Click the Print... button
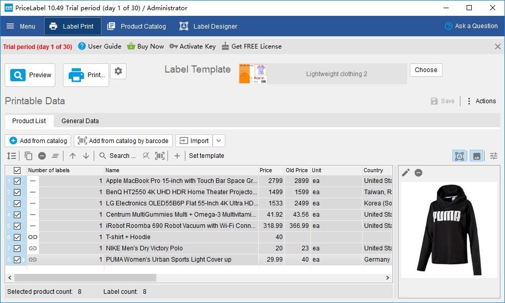505x303 pixels. click(x=86, y=75)
